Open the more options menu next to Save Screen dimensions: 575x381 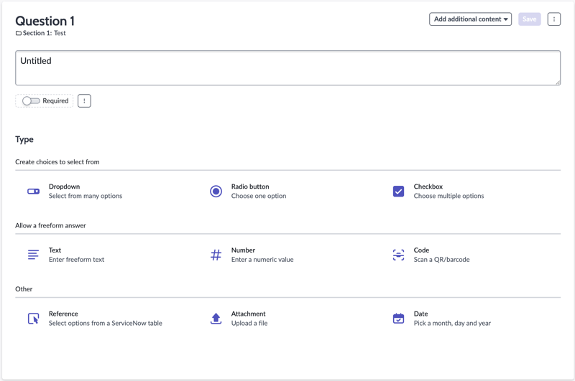[554, 19]
